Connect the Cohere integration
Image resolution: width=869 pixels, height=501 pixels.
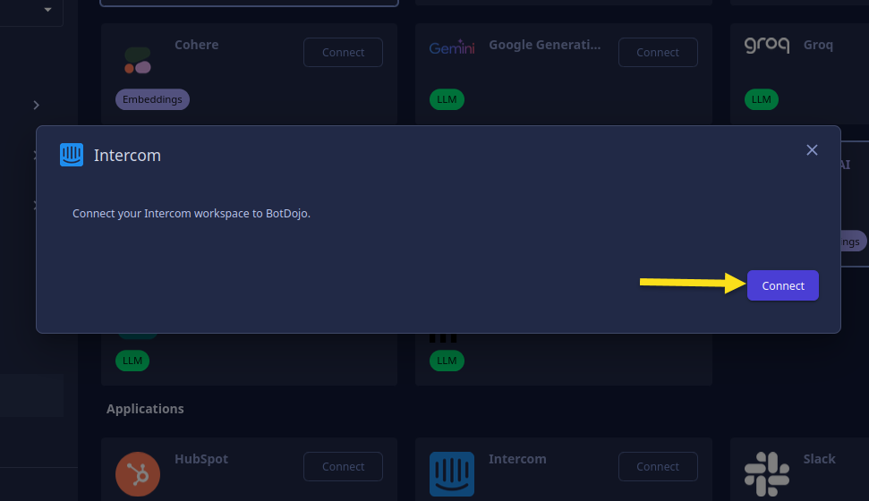click(x=343, y=52)
